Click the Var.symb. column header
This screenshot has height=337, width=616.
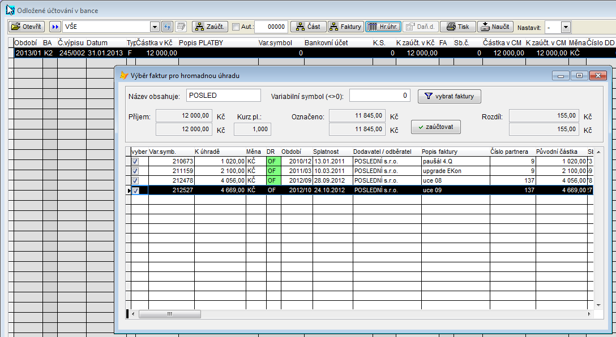(172, 152)
